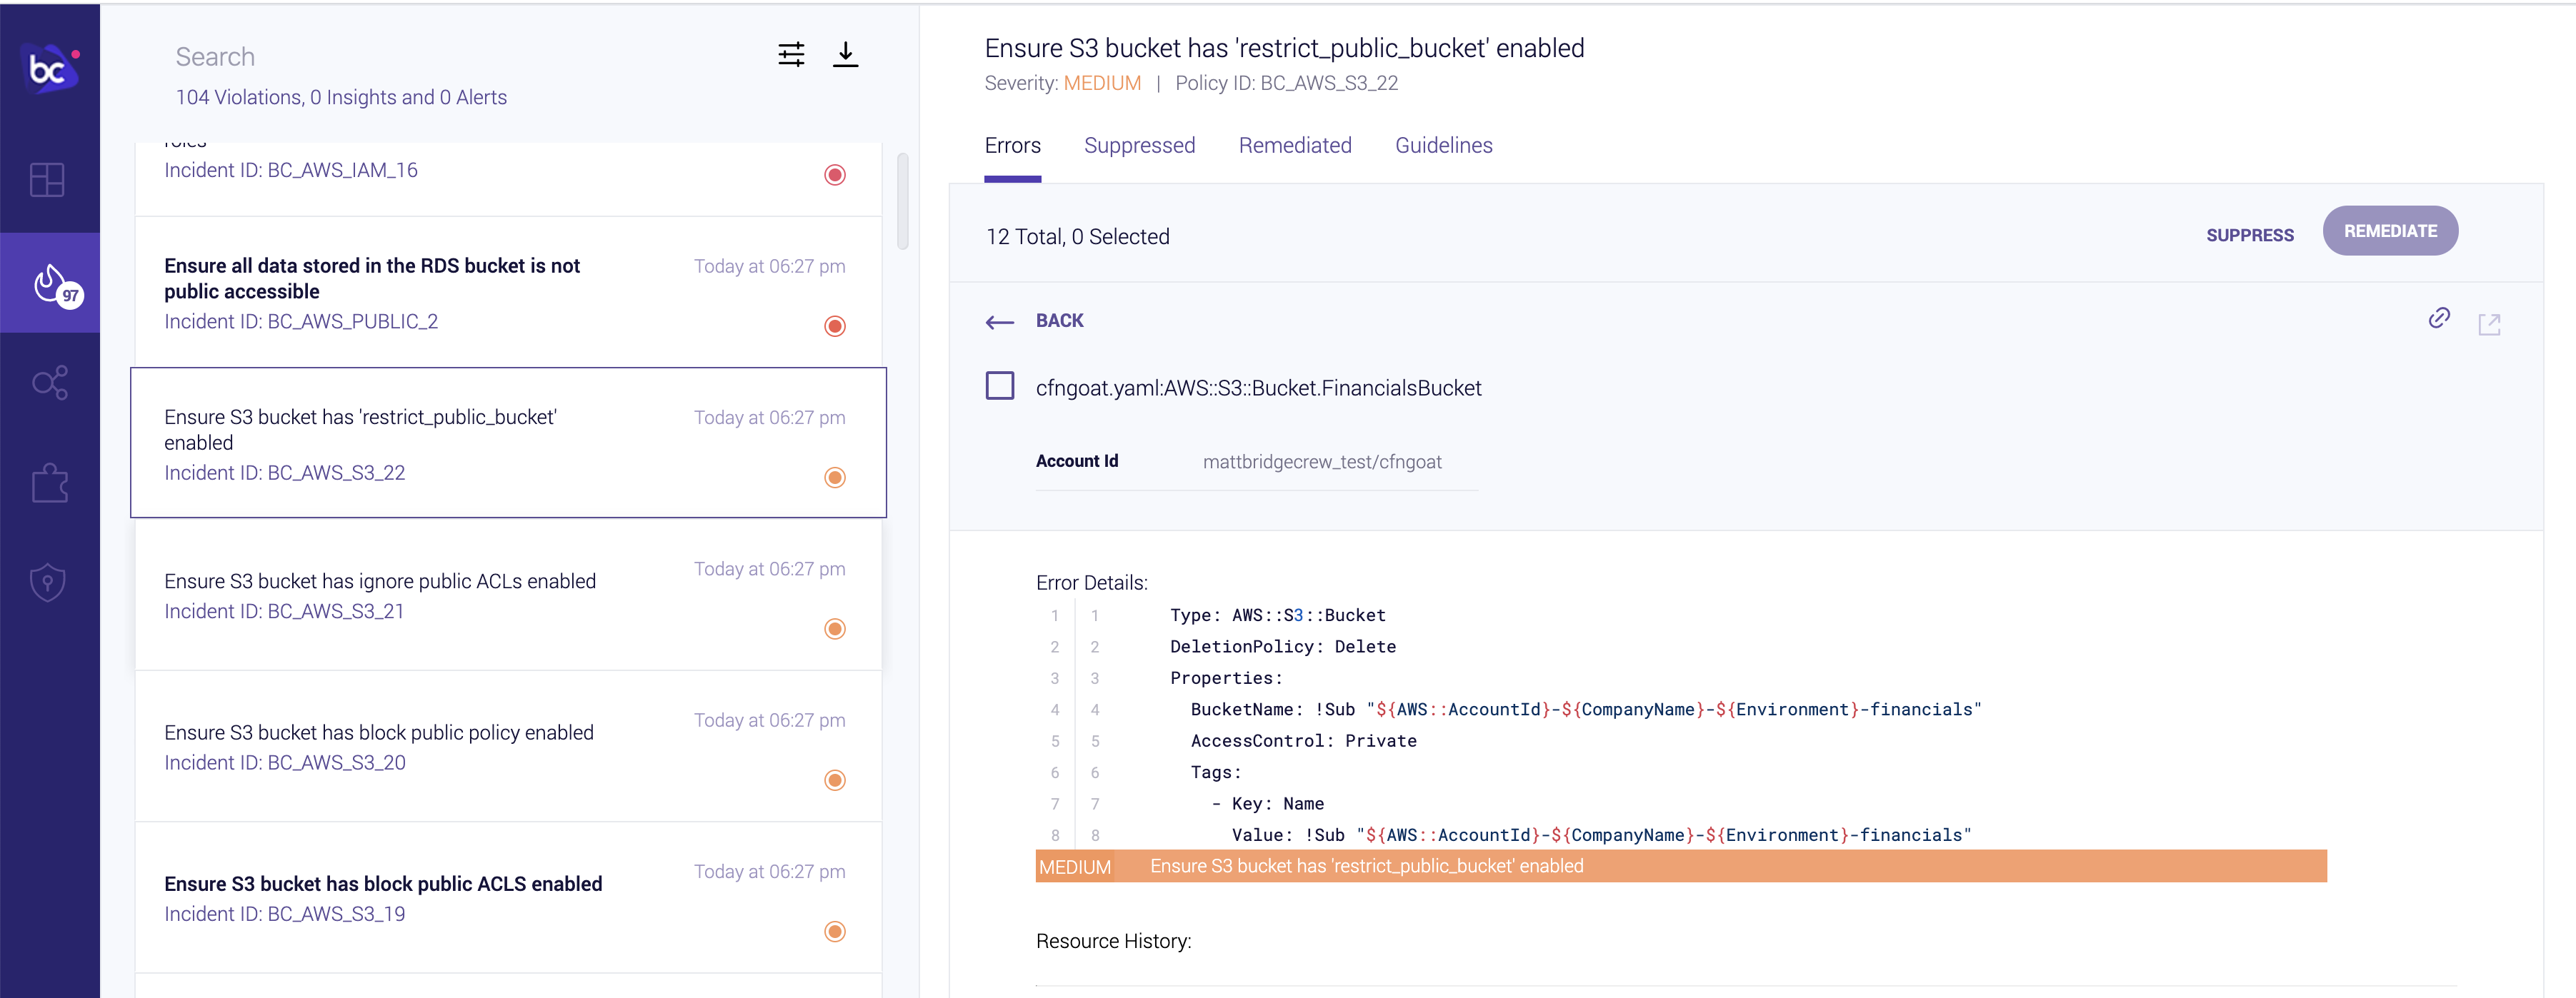Image resolution: width=2576 pixels, height=998 pixels.
Task: Open the integrations puzzle icon in sidebar
Action: coord(50,483)
